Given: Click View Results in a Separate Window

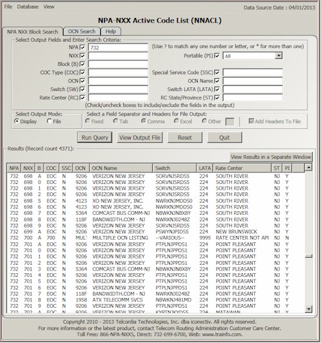Looking at the screenshot, I should (x=271, y=157).
